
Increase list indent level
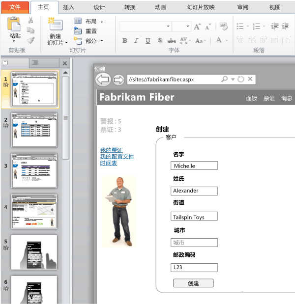pos(285,26)
